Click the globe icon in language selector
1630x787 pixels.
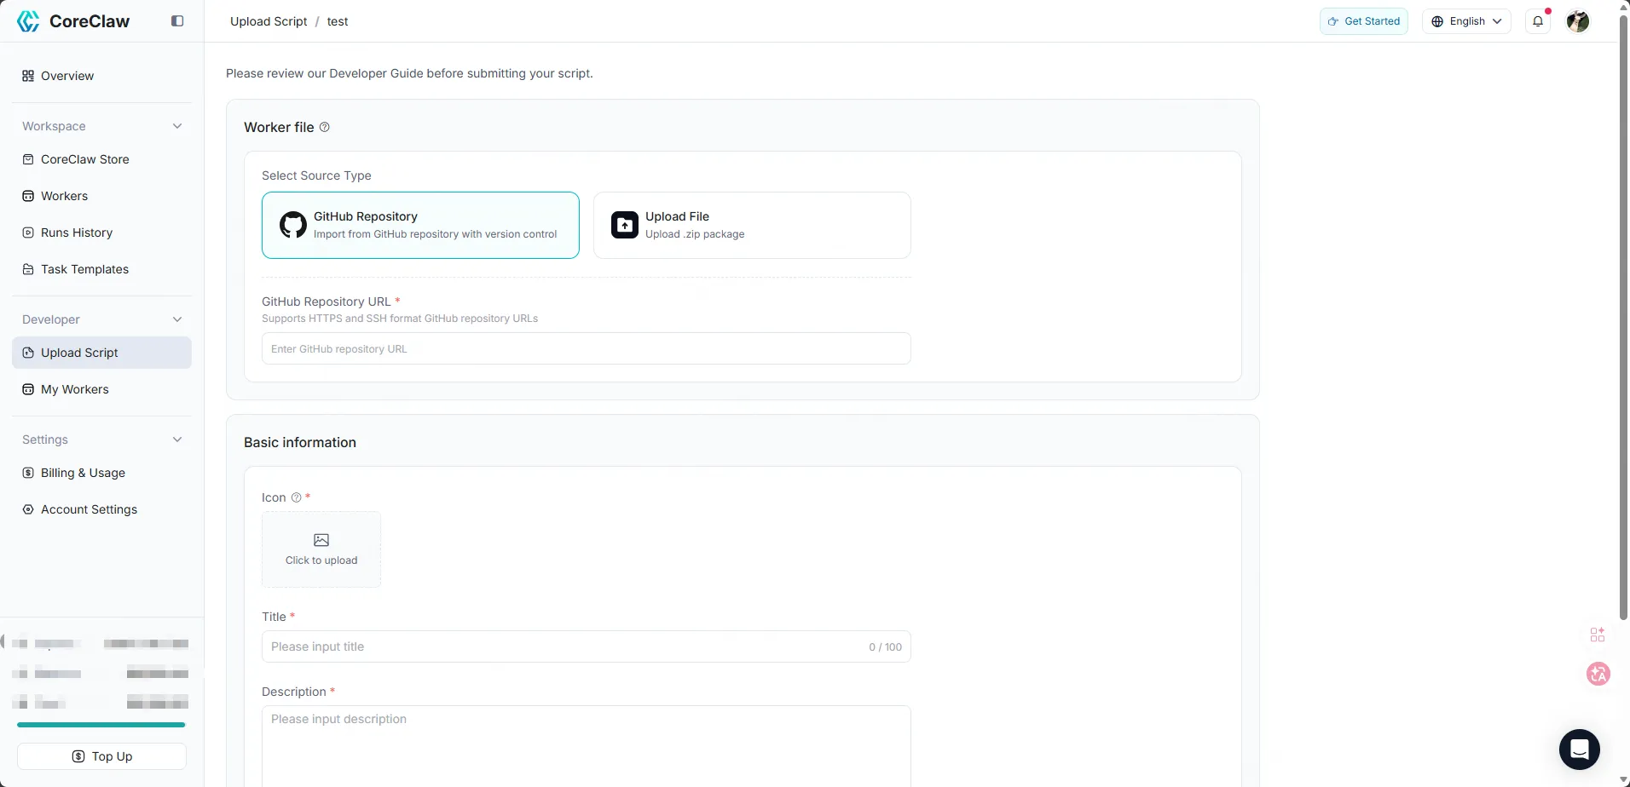pyautogui.click(x=1437, y=21)
